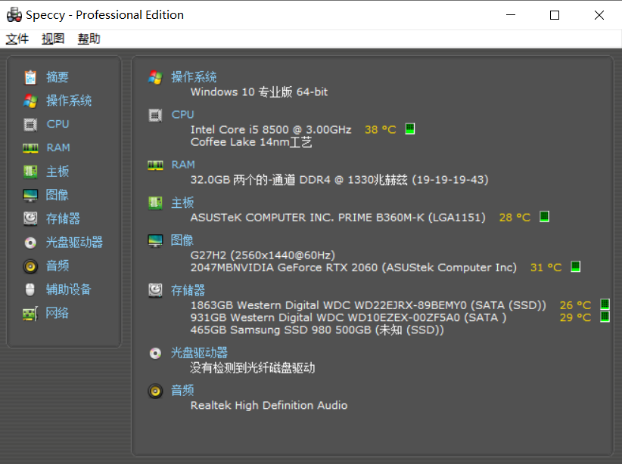This screenshot has height=464, width=622.
Task: Click the green indicator beside 29 °C drive
Action: tap(605, 317)
